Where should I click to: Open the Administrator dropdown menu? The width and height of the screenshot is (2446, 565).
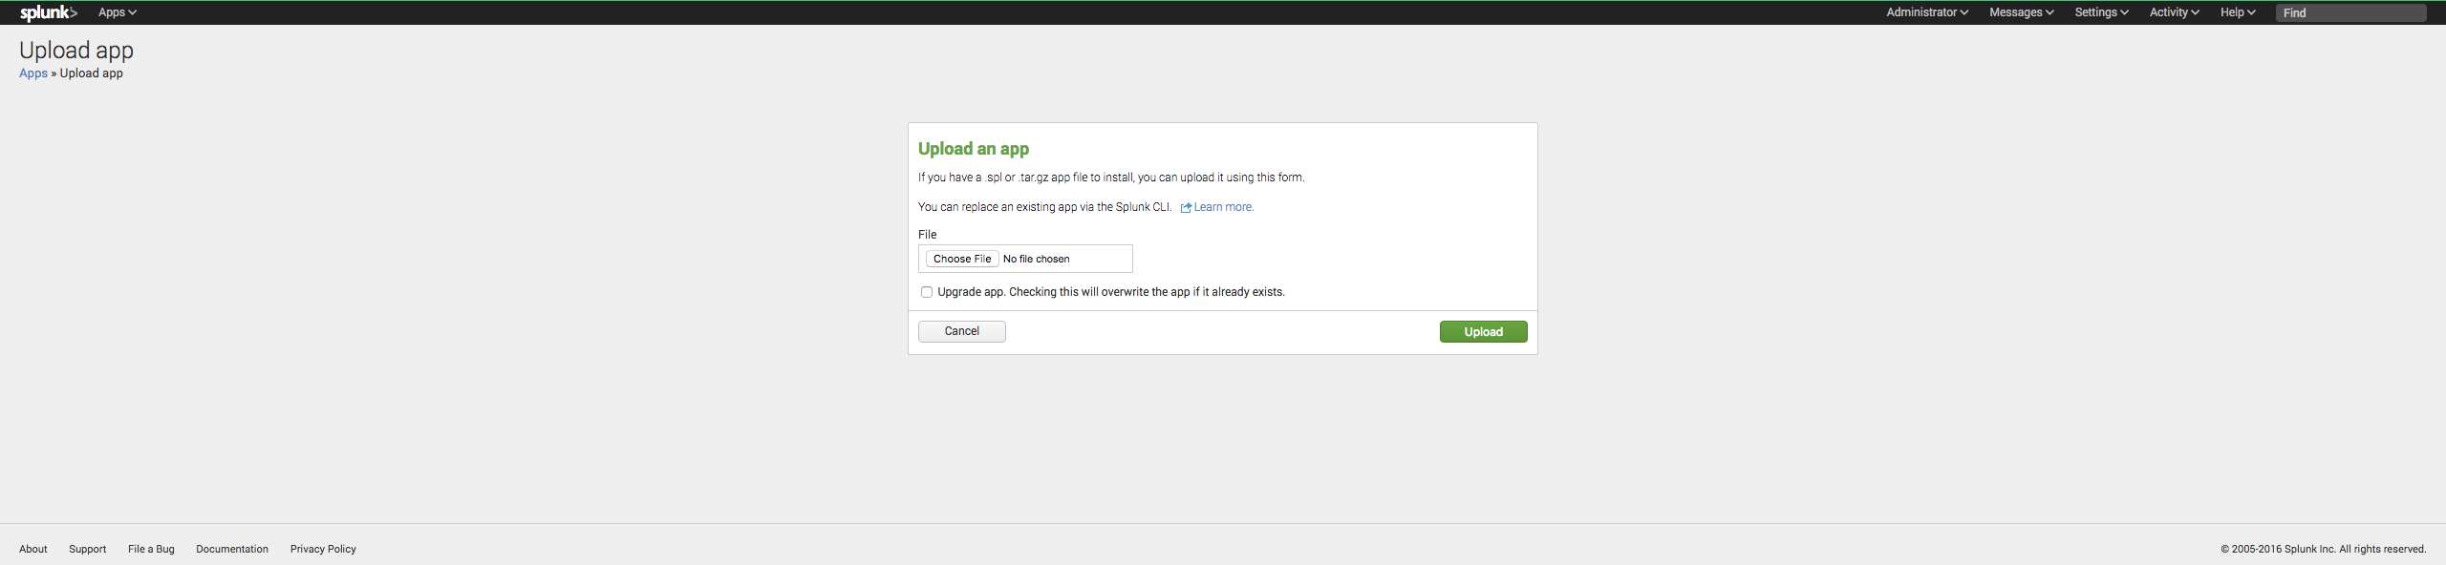click(x=1926, y=12)
